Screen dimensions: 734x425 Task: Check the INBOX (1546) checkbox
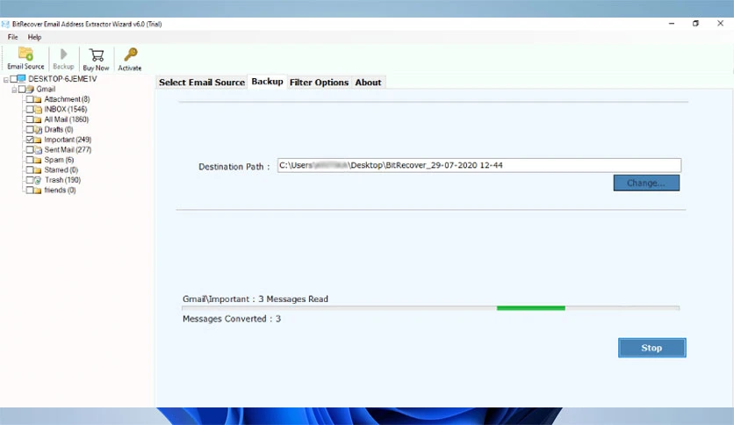pyautogui.click(x=30, y=109)
